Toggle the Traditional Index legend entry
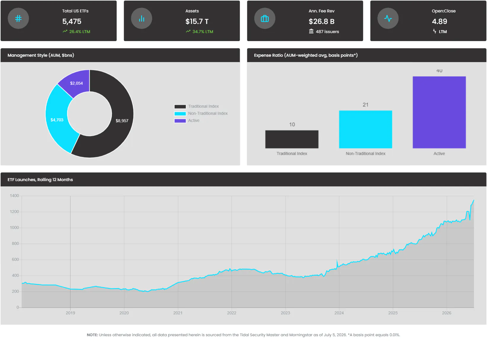Image resolution: width=487 pixels, height=343 pixels. click(x=197, y=106)
